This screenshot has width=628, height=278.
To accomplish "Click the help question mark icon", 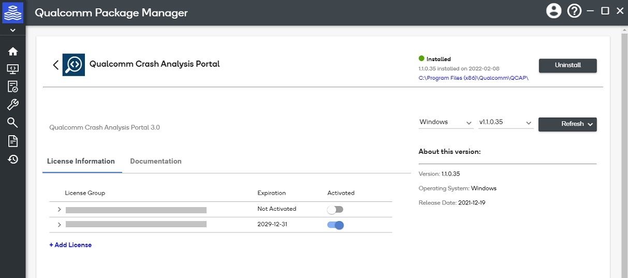I will click(x=574, y=11).
